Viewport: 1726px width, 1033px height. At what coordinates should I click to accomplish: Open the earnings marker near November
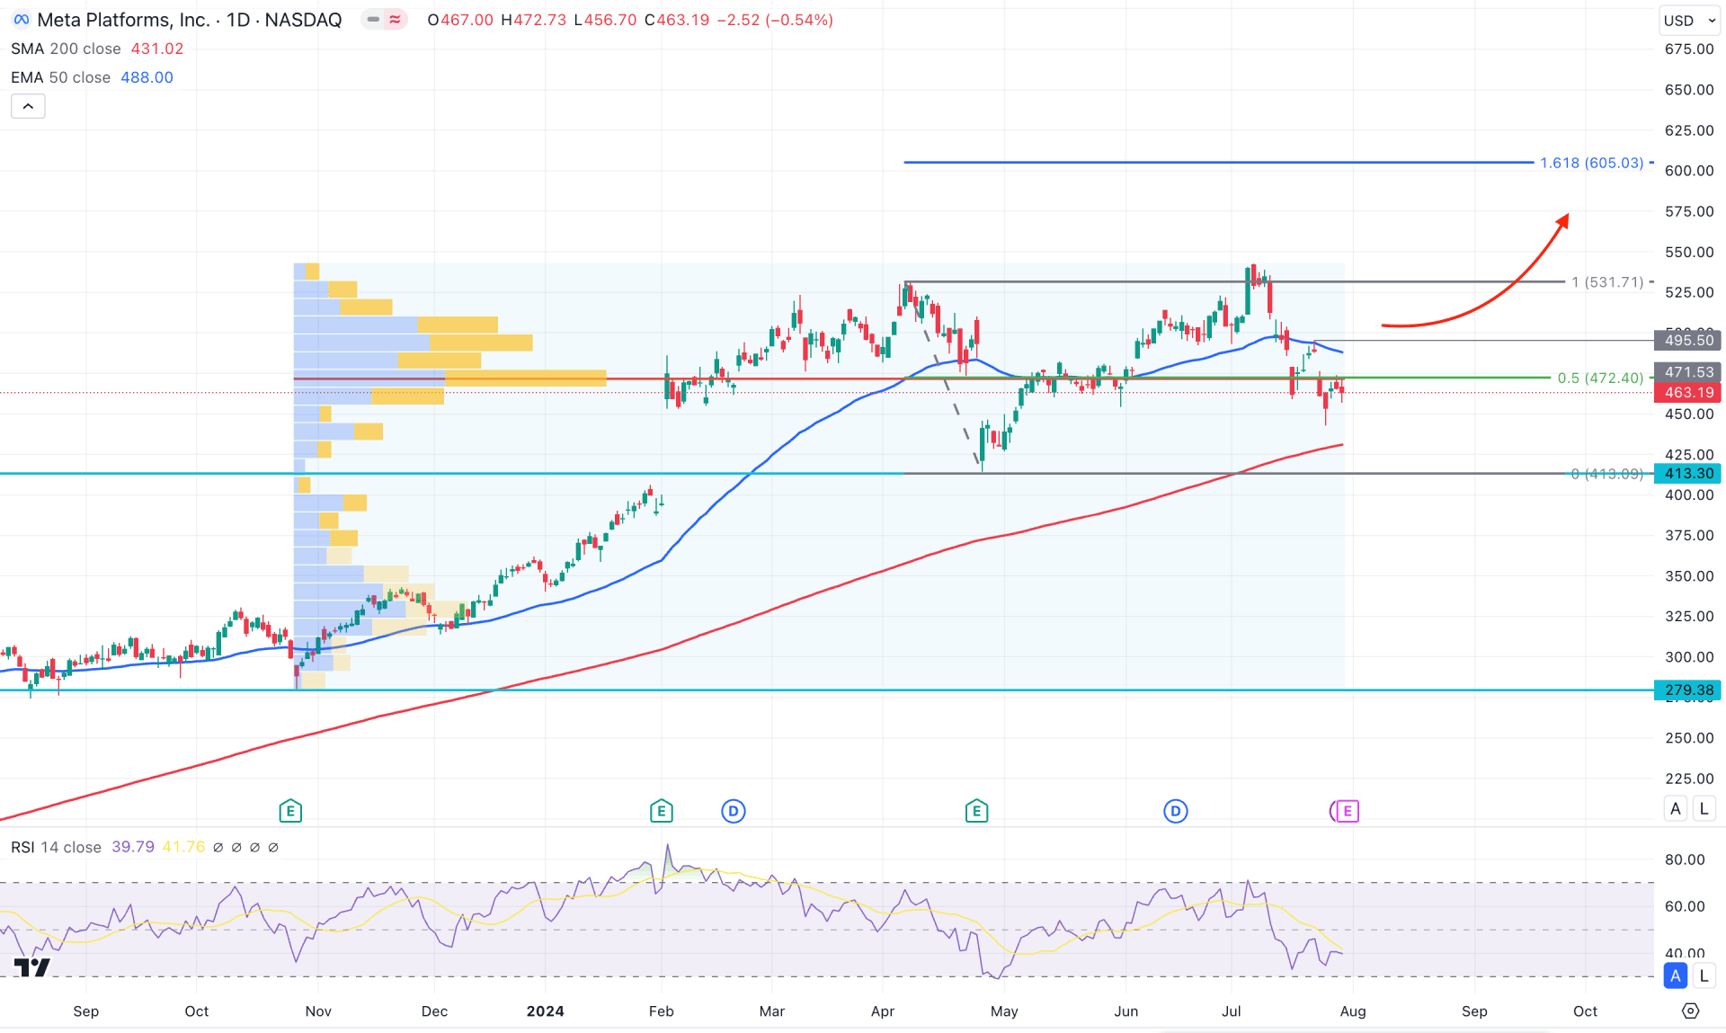point(290,811)
